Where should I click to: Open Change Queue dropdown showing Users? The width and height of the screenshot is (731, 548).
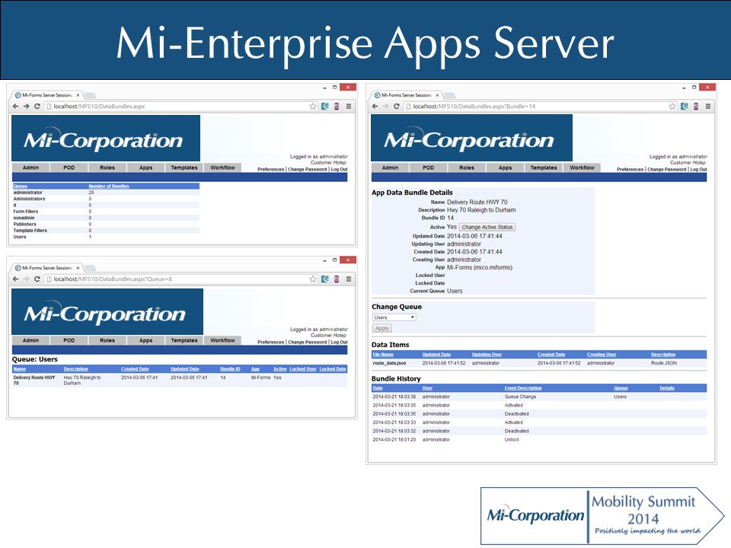(x=394, y=317)
